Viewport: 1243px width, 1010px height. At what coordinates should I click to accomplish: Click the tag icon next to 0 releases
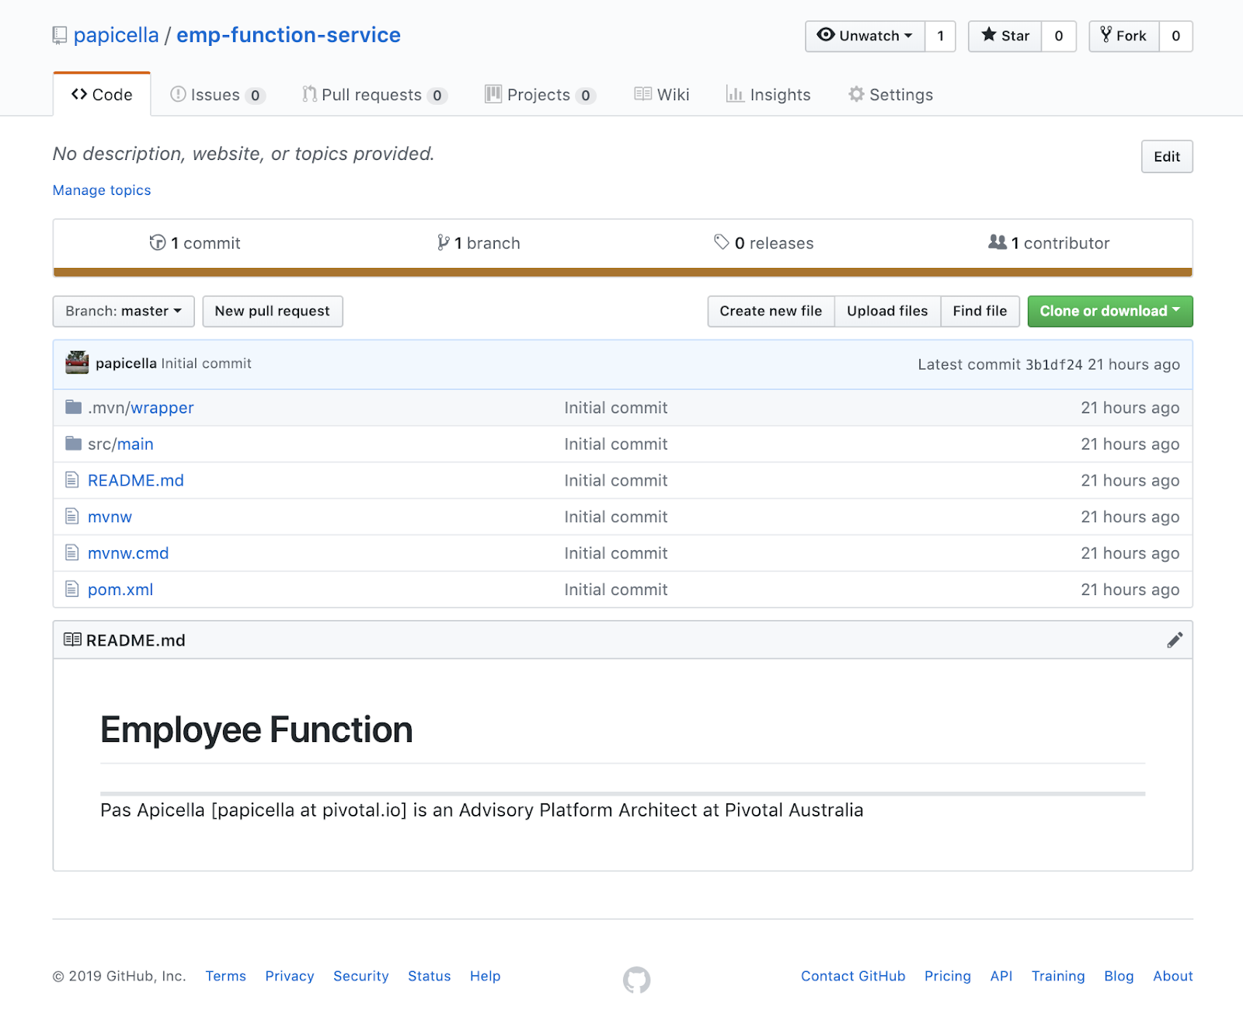(722, 242)
